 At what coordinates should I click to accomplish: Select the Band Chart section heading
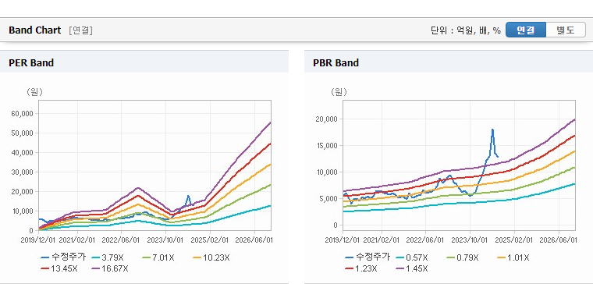pyautogui.click(x=35, y=30)
